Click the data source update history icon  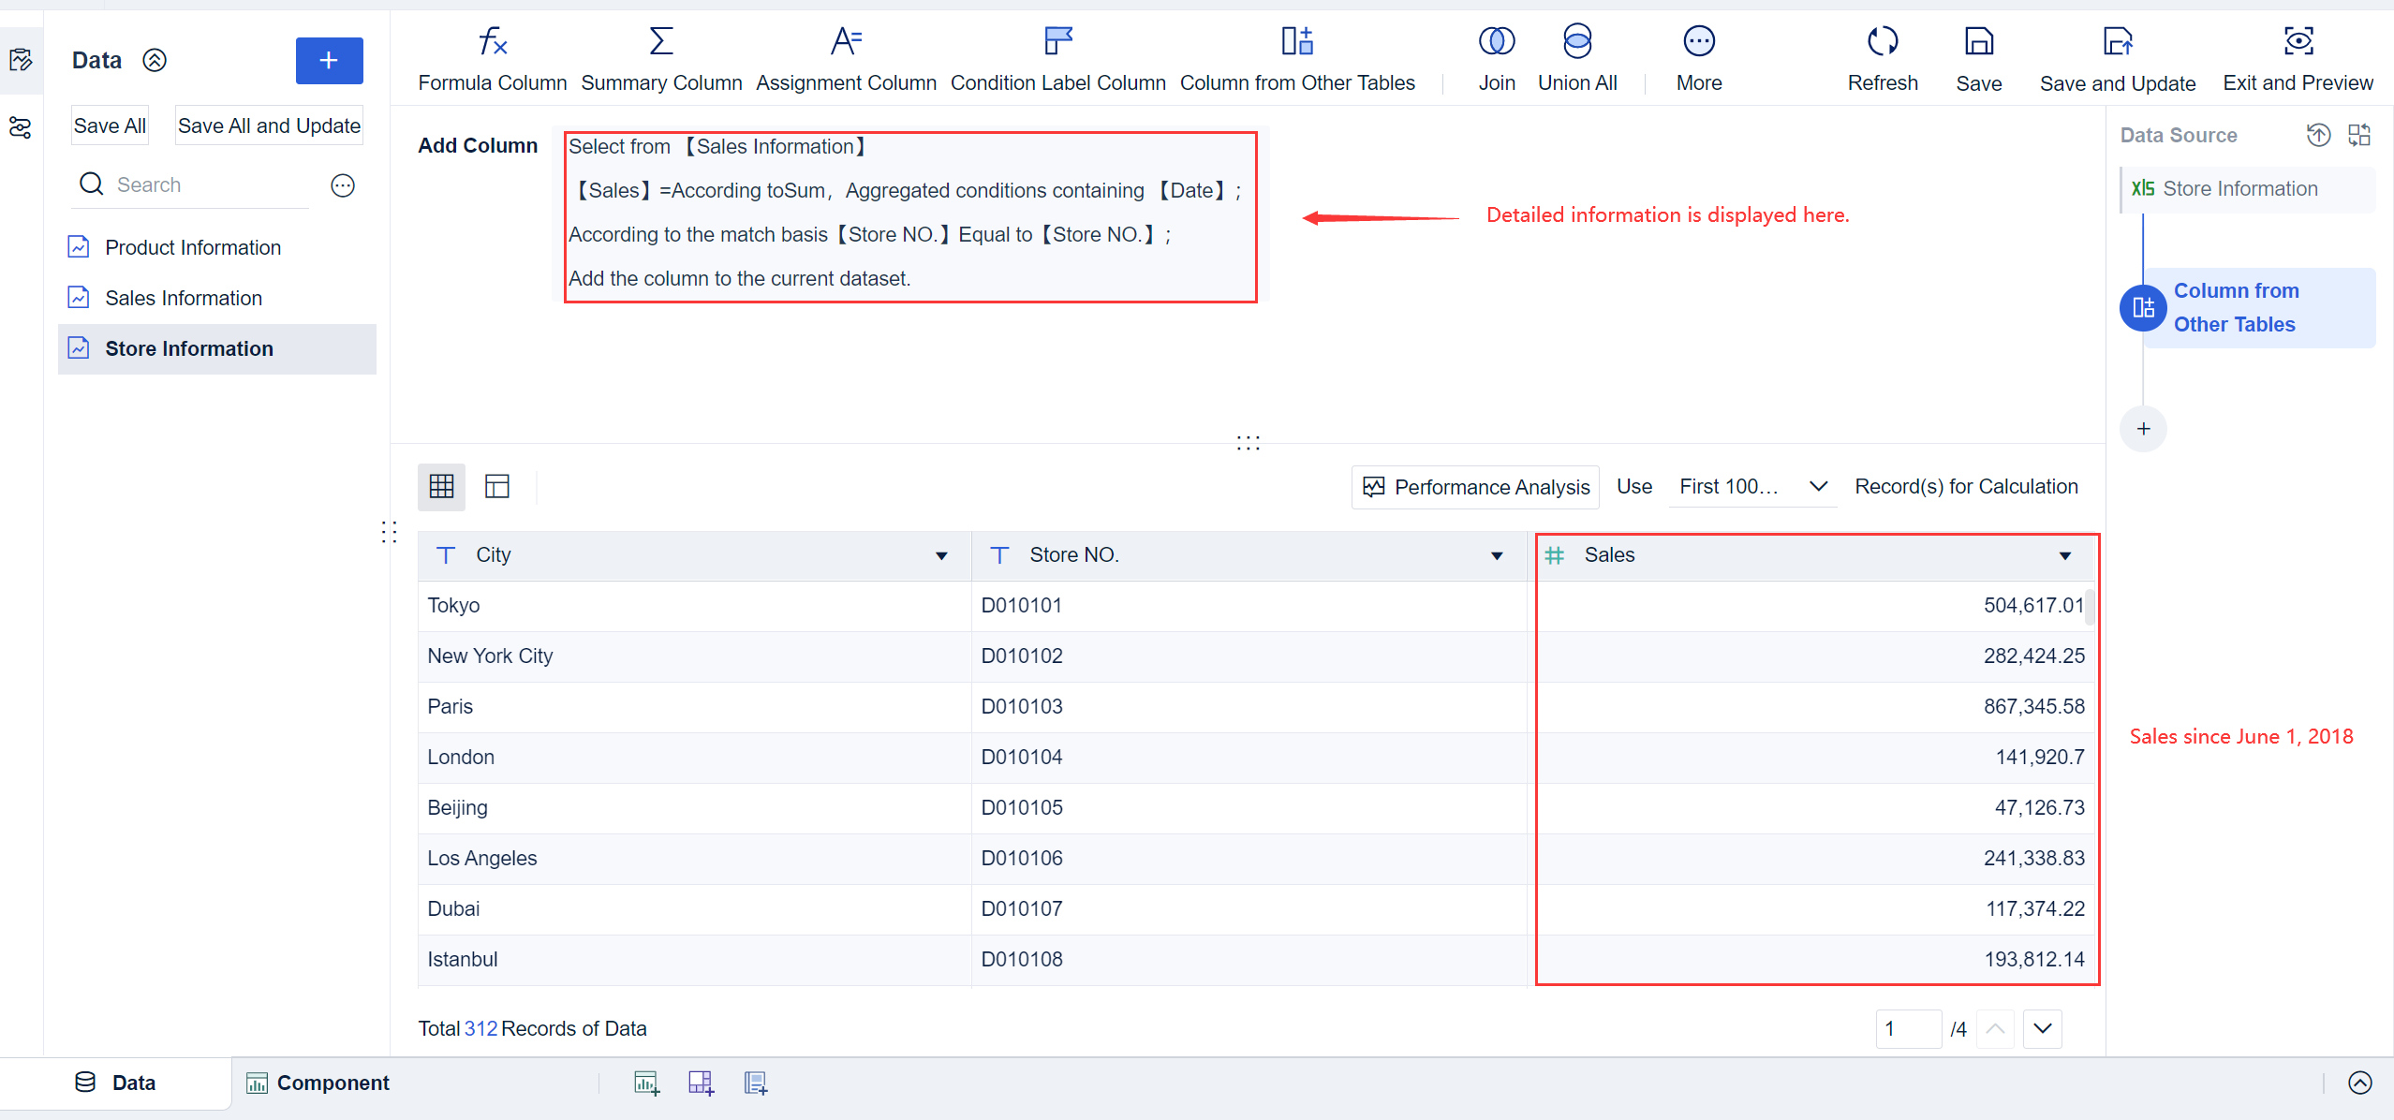tap(2319, 135)
